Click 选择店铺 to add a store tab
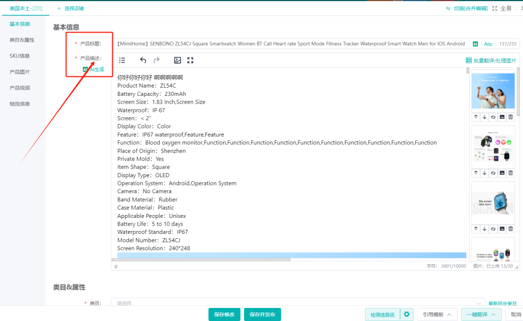This screenshot has width=523, height=321. 70,8
